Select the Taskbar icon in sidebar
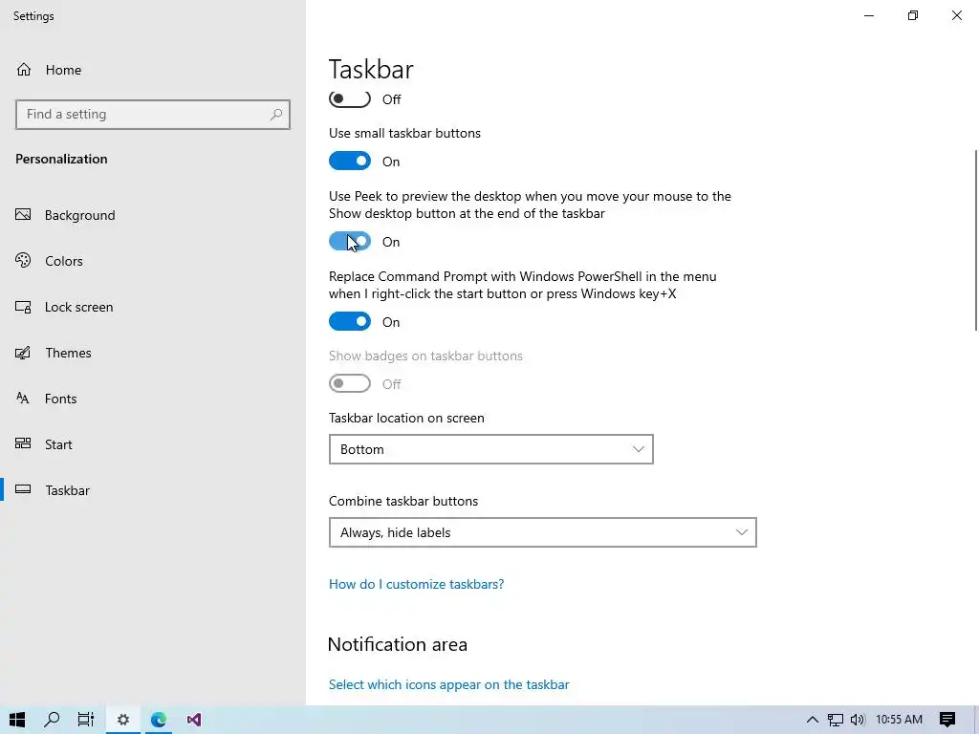This screenshot has width=979, height=734. pos(23,489)
